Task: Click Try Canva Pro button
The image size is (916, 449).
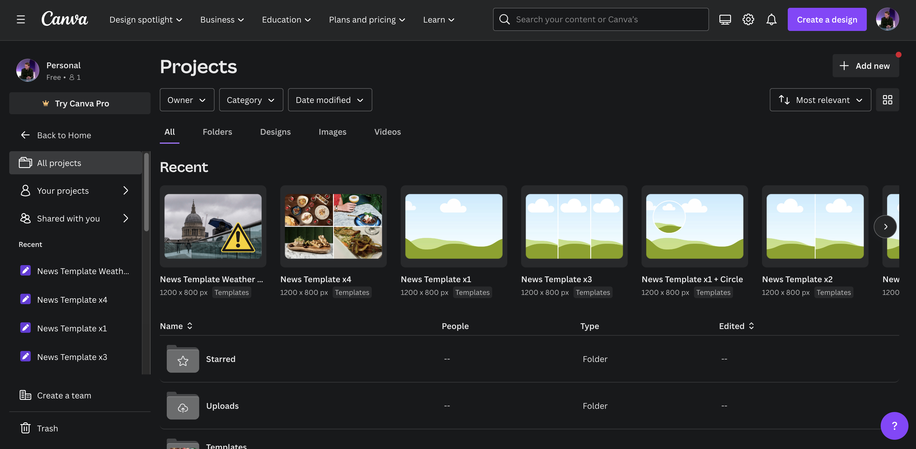Action: click(80, 104)
